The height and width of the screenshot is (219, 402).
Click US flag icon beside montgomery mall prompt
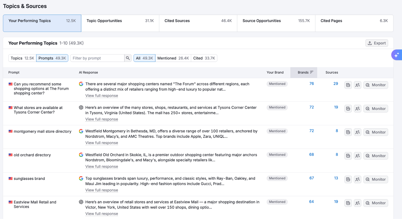coord(11,131)
